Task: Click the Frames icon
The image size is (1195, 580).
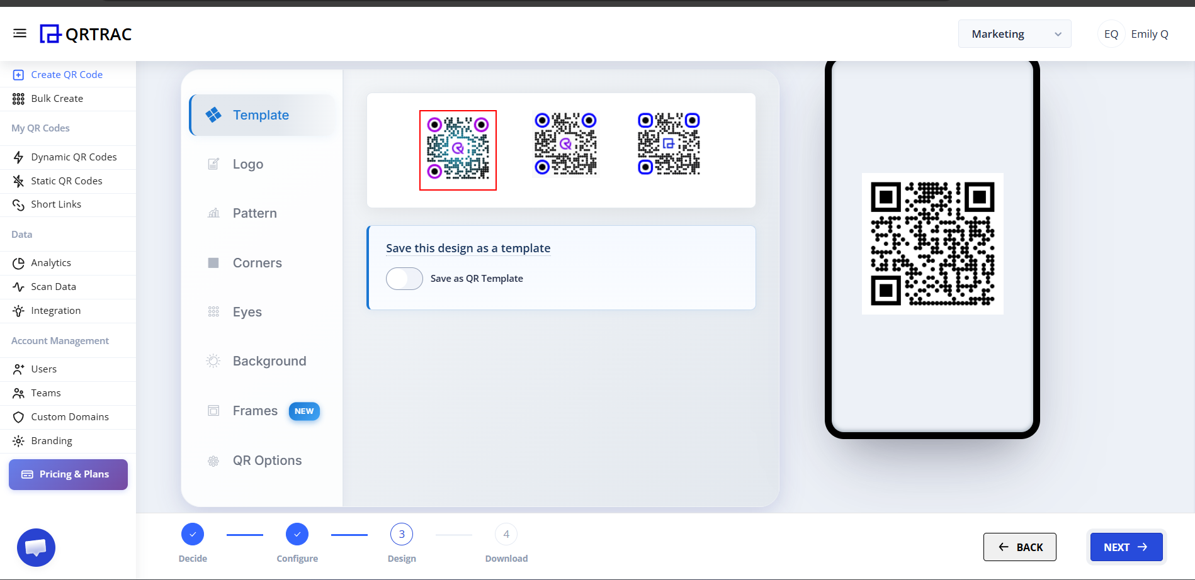Action: [x=213, y=411]
